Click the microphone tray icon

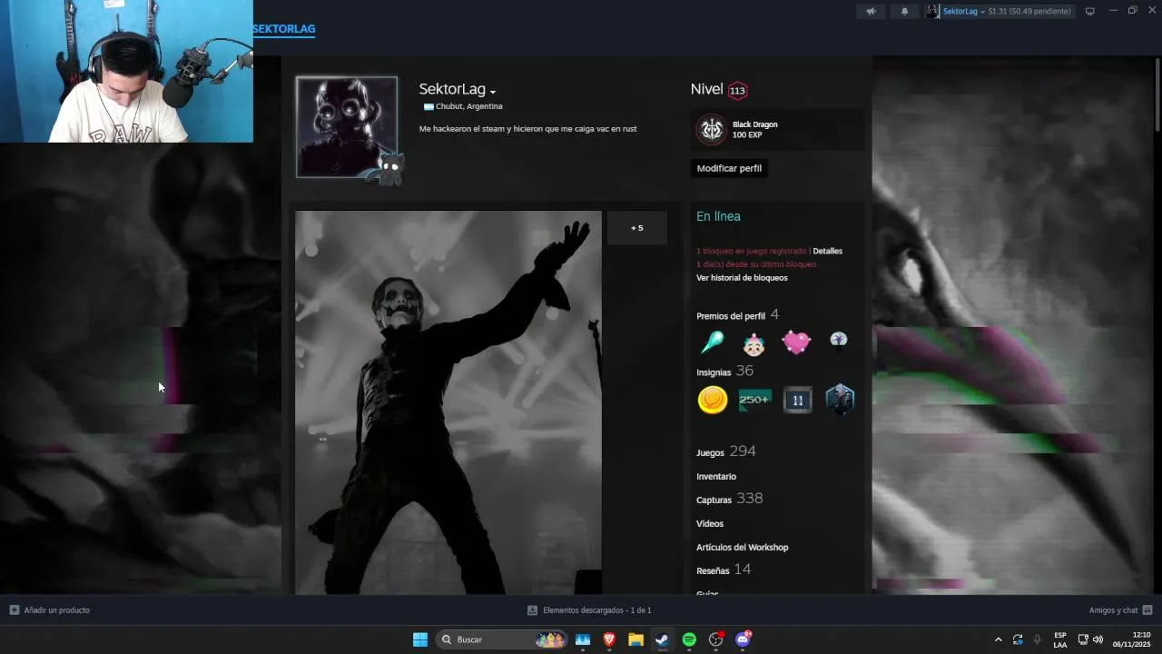coord(1037,639)
